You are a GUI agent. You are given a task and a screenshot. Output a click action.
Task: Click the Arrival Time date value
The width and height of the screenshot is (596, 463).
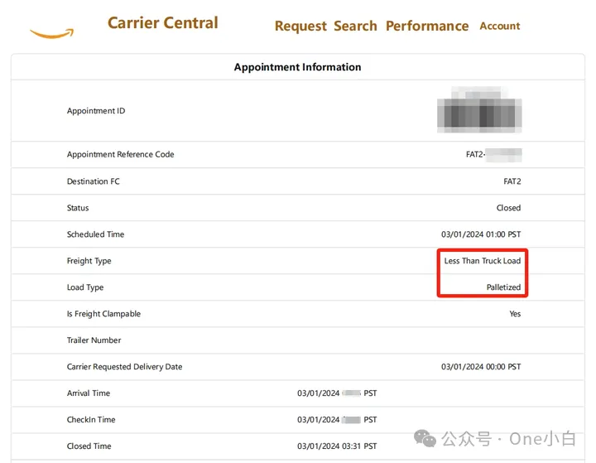[337, 393]
